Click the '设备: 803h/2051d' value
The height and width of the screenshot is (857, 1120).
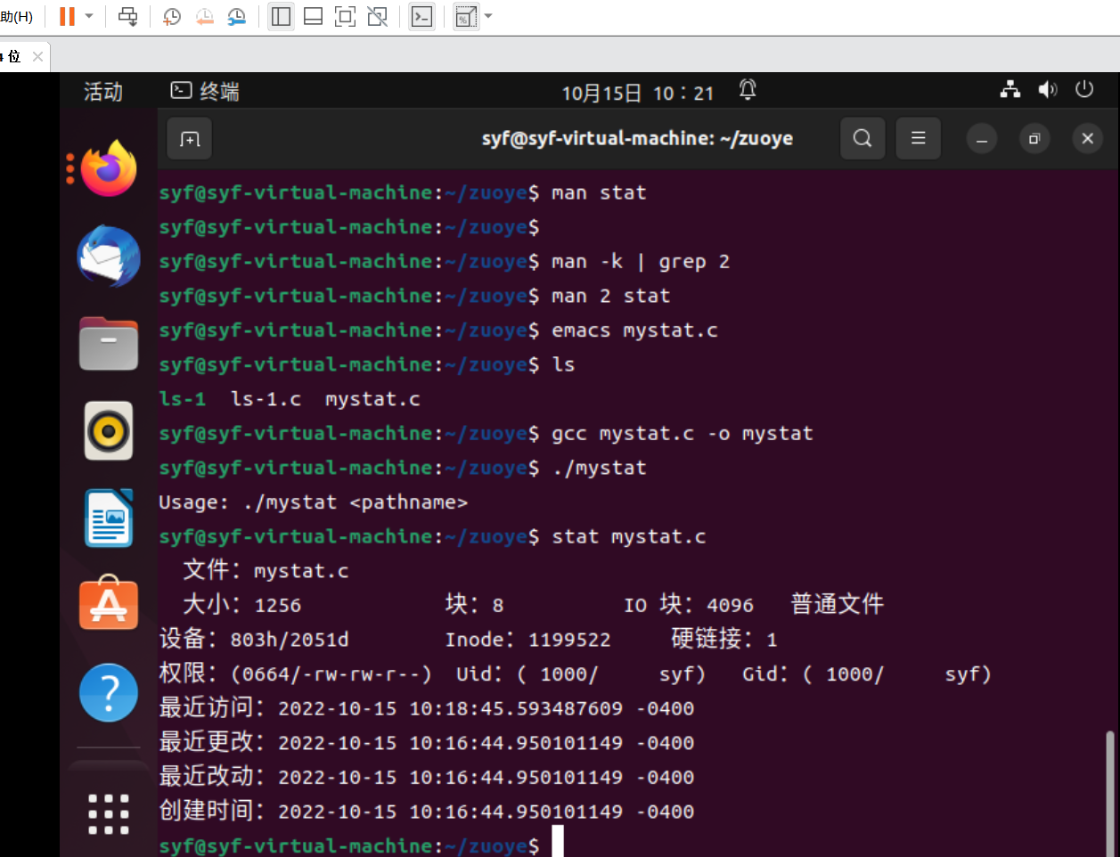pyautogui.click(x=254, y=640)
